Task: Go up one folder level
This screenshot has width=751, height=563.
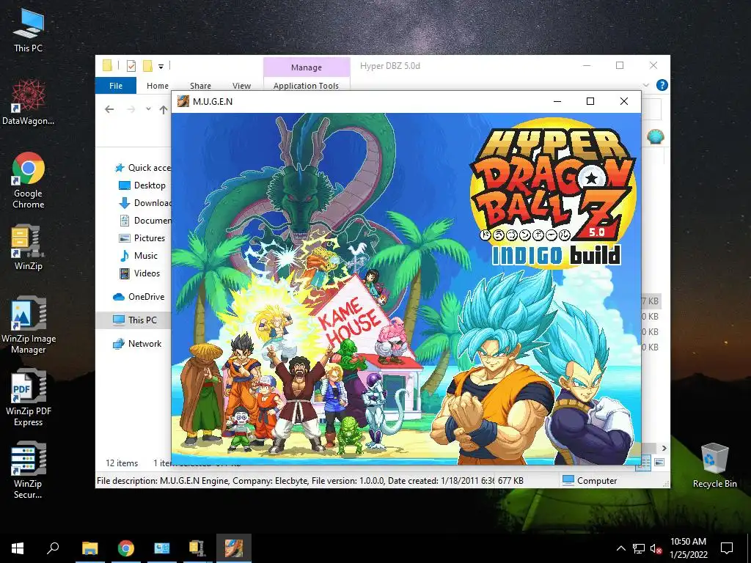Action: pos(164,110)
